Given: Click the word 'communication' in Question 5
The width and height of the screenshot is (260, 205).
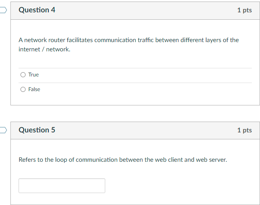Looking at the screenshot, I should pos(97,160).
